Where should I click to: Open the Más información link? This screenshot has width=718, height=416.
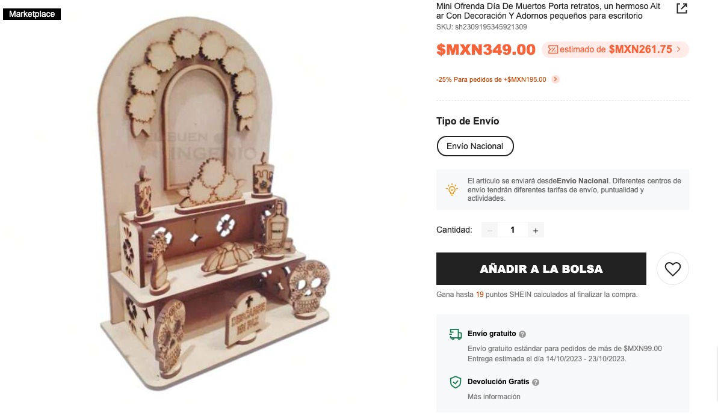(x=494, y=397)
